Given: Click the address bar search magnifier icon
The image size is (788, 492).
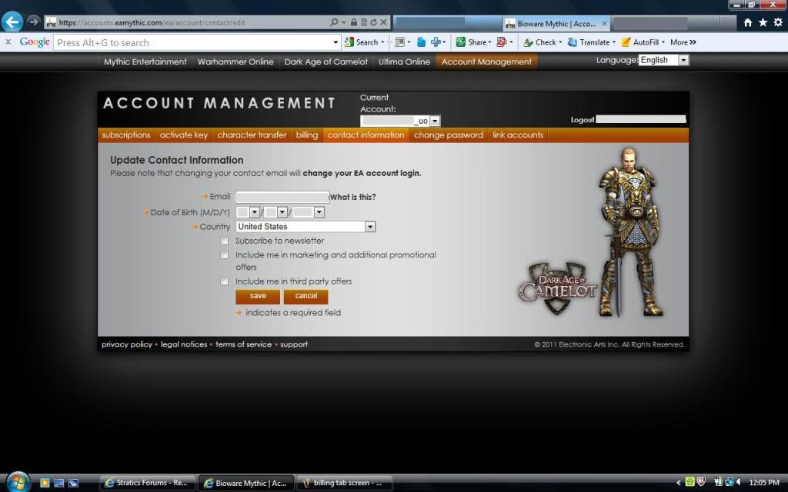Looking at the screenshot, I should pos(334,22).
